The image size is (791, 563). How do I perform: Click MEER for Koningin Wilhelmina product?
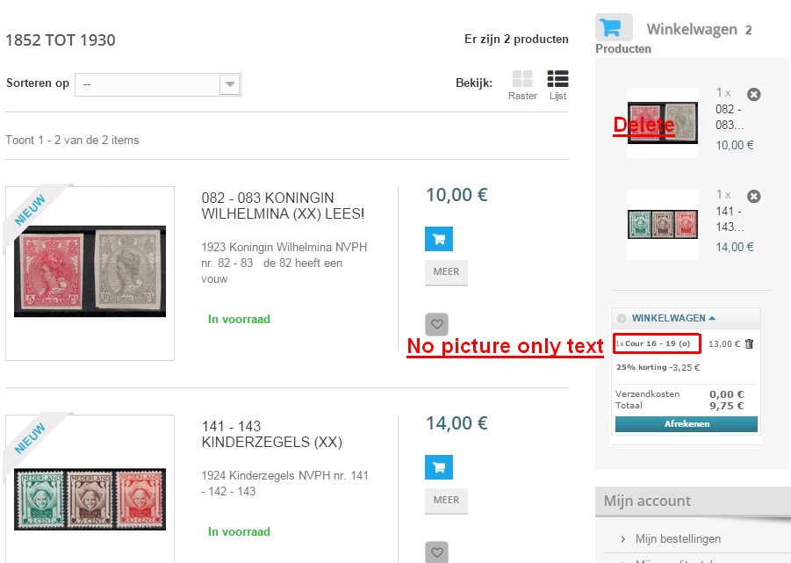(447, 272)
